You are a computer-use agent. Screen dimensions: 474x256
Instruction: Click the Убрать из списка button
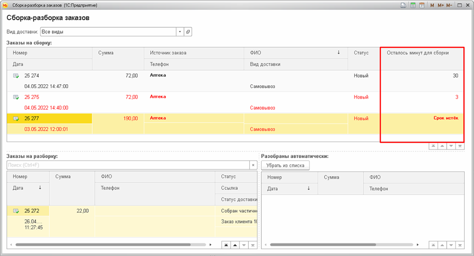coord(285,165)
